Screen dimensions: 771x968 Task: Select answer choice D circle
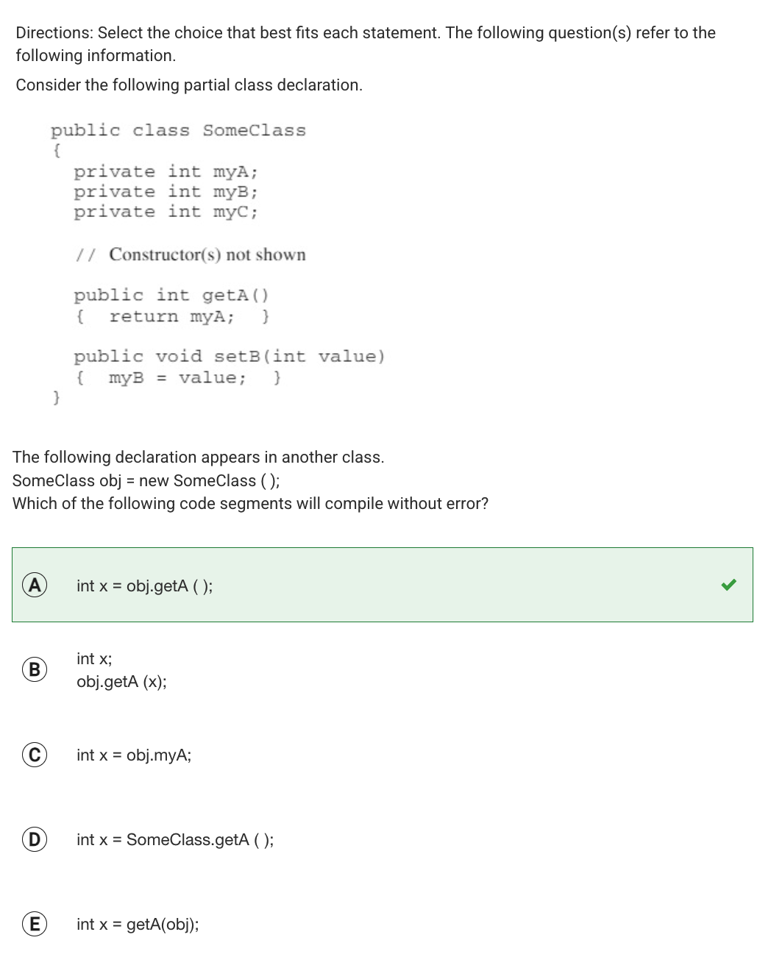click(x=34, y=839)
